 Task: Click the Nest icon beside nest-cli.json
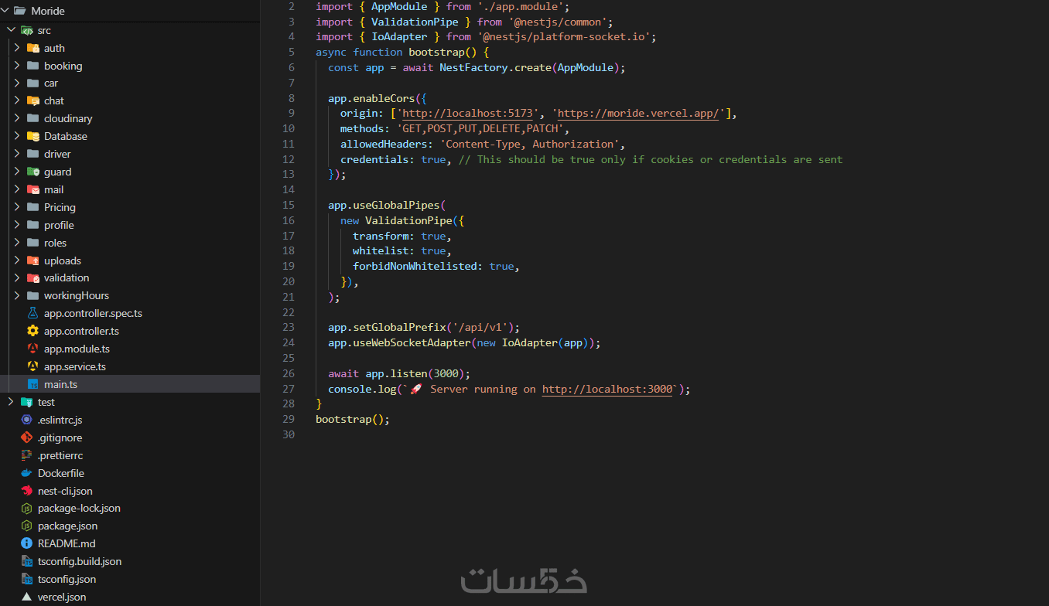click(26, 491)
